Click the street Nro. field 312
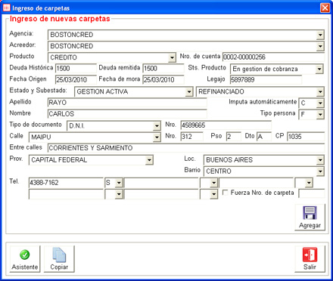Screen dimensions: 333x281 pos(191,137)
